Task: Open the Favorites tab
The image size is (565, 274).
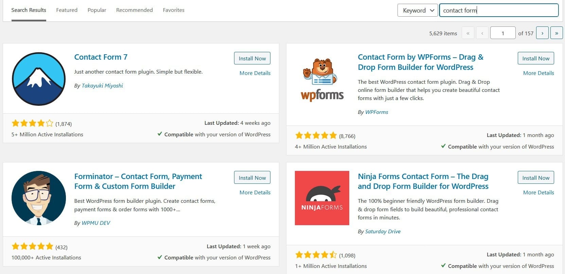Action: tap(174, 10)
